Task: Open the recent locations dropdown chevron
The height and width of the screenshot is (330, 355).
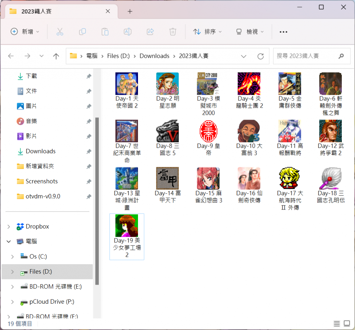Action: click(42, 56)
